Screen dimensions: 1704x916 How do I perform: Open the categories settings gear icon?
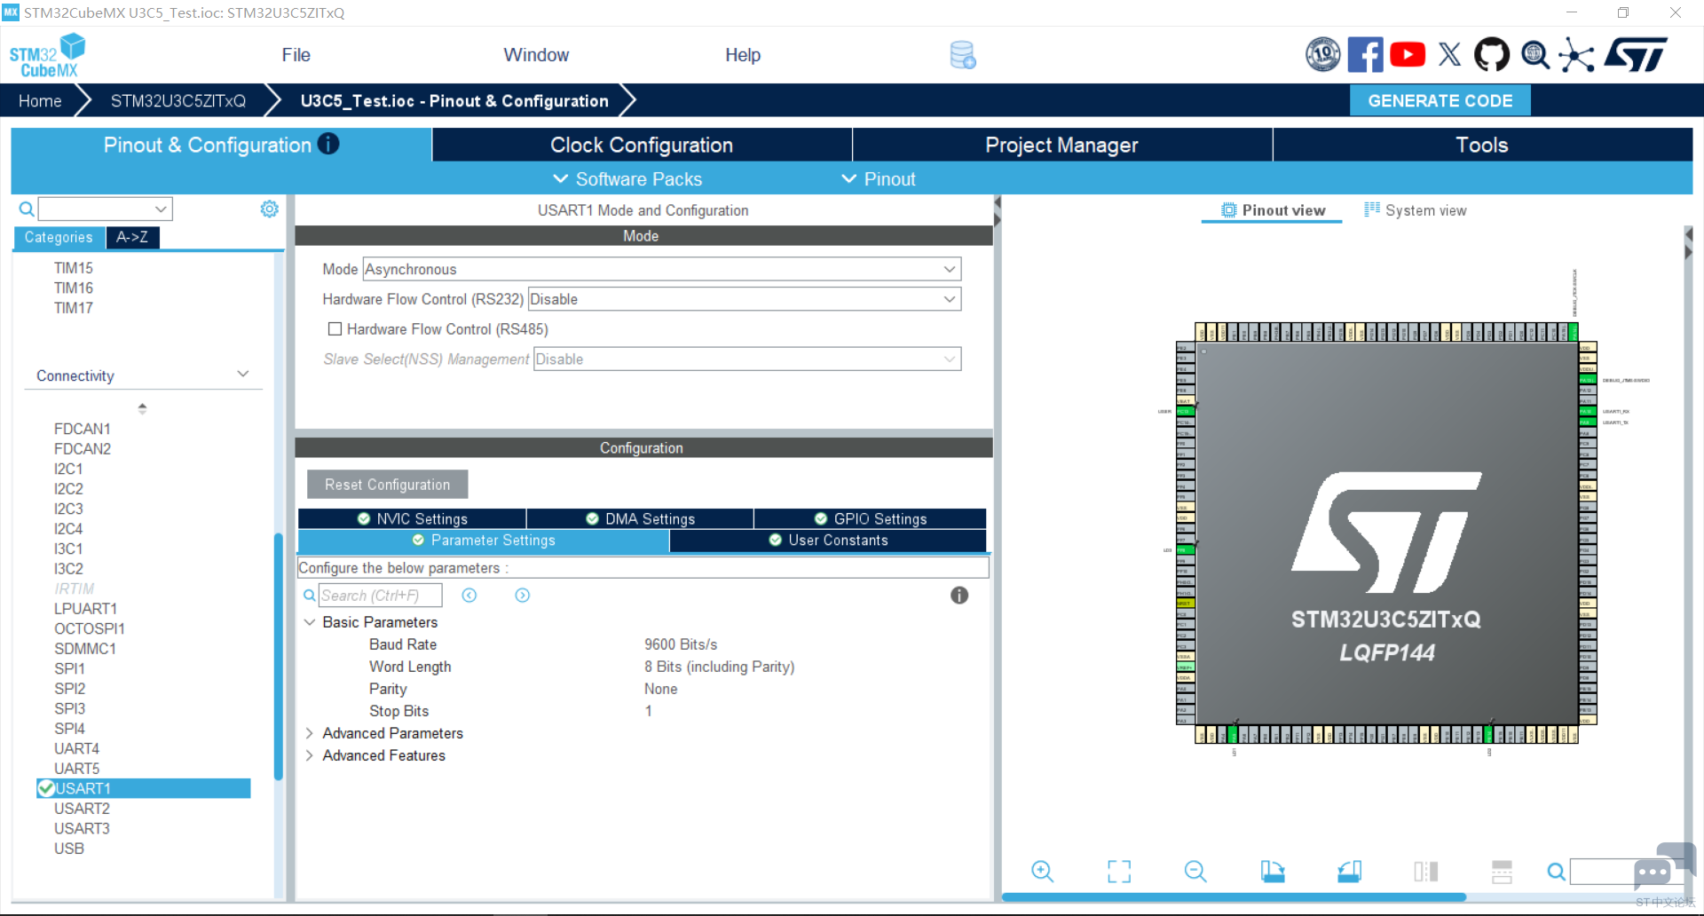pos(269,209)
